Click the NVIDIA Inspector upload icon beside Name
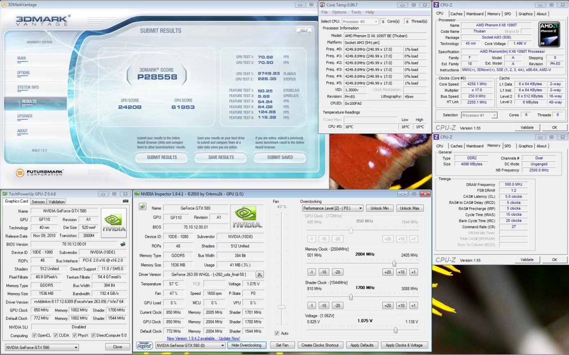569x355 pixels. coord(142,207)
